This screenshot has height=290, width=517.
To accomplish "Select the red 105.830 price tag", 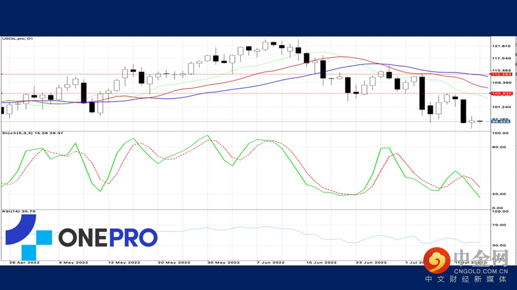I will point(501,94).
